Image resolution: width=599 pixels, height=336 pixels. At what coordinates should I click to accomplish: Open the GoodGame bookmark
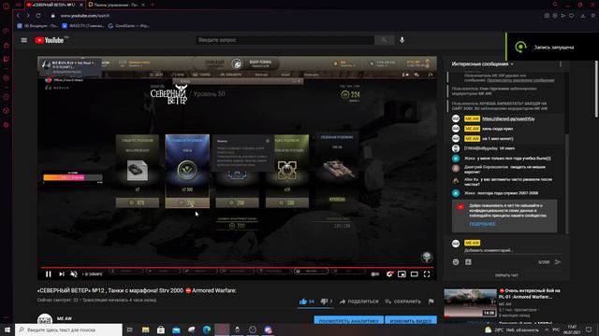[x=129, y=26]
